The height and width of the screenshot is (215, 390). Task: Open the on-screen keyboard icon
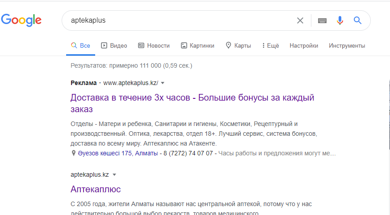[x=322, y=20]
